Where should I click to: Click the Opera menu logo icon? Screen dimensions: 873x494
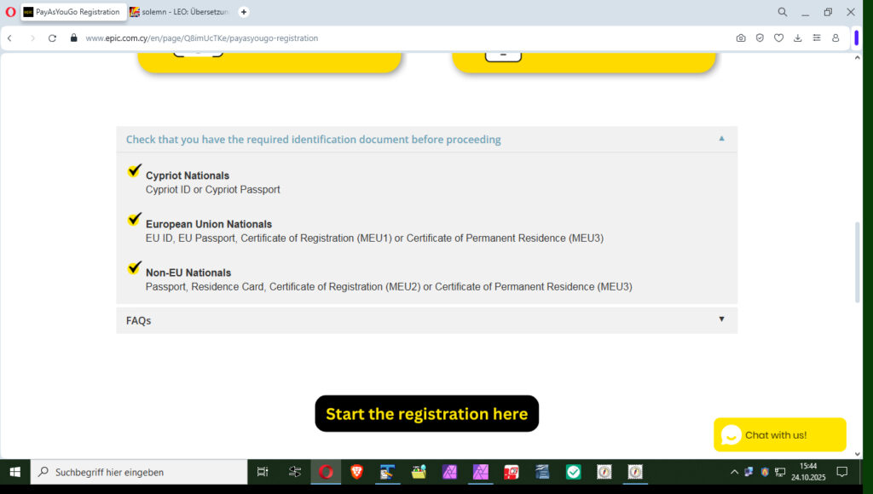tap(10, 12)
